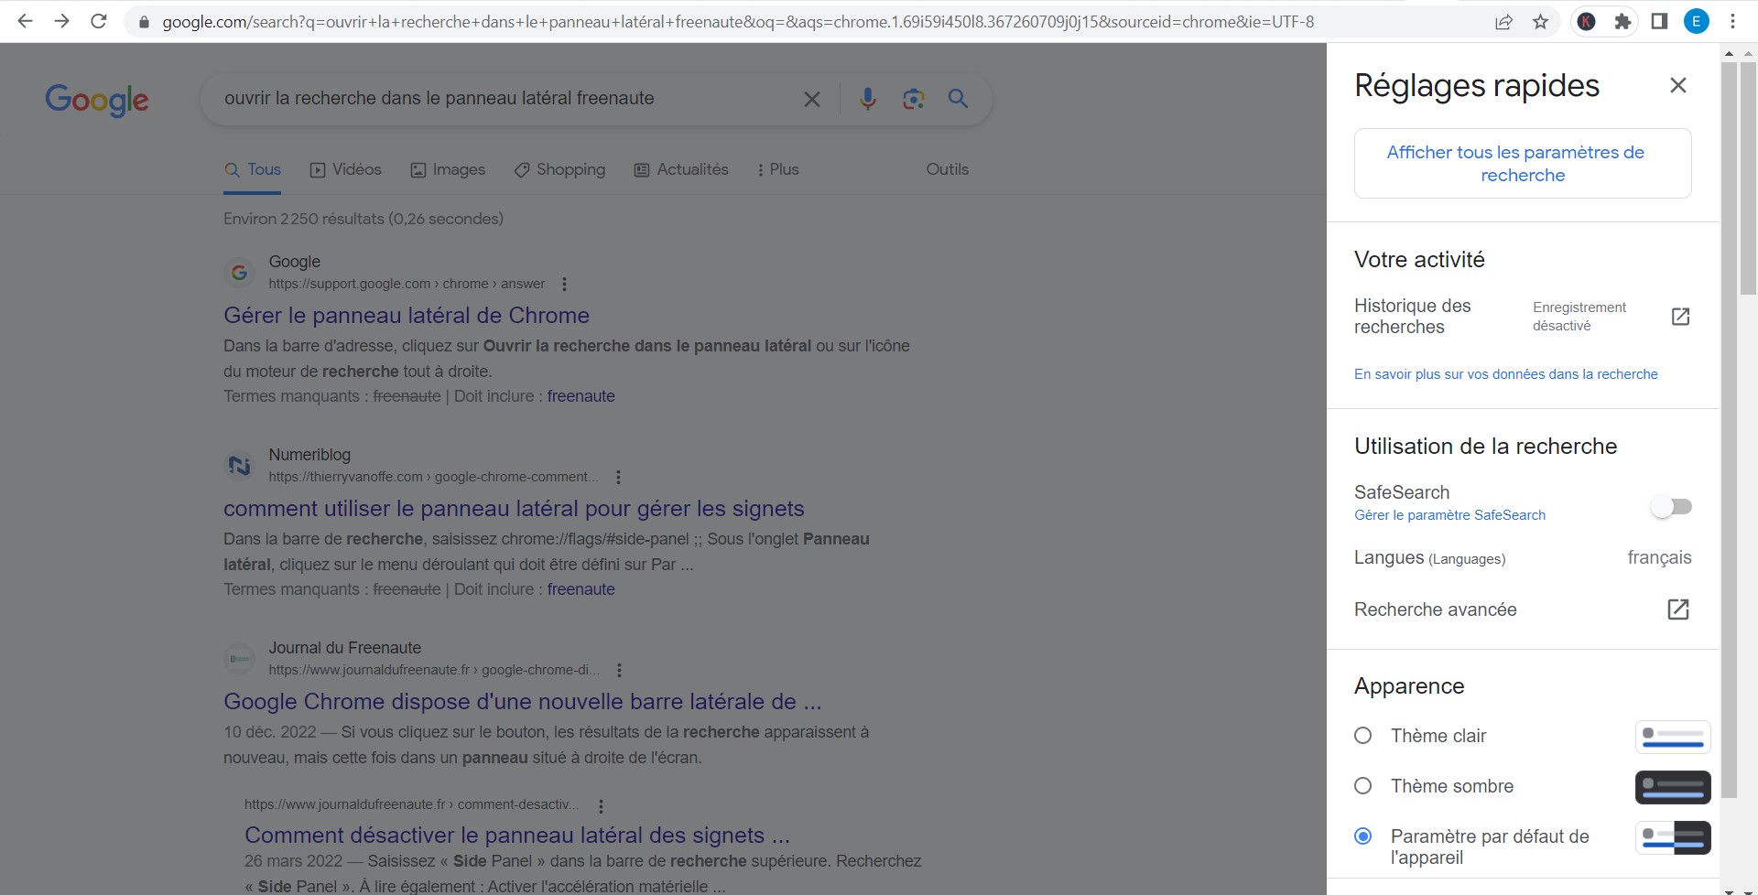Click Afficher tous les paramètres de recherche

1522,164
